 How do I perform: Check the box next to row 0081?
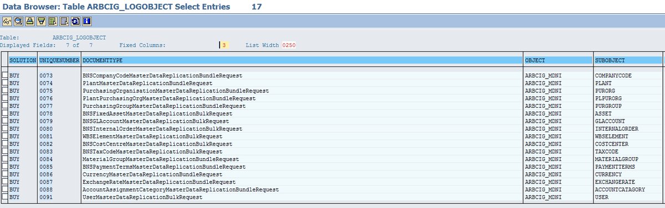(5, 136)
